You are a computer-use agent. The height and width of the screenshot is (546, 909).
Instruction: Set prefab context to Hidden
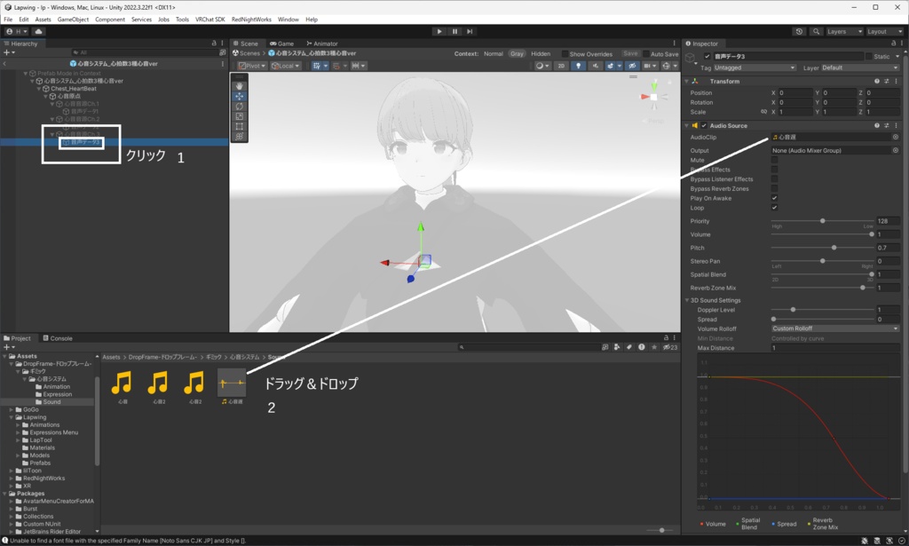tap(541, 54)
